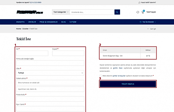
Task: Click into the Posta kodu field
Action: 50,99
